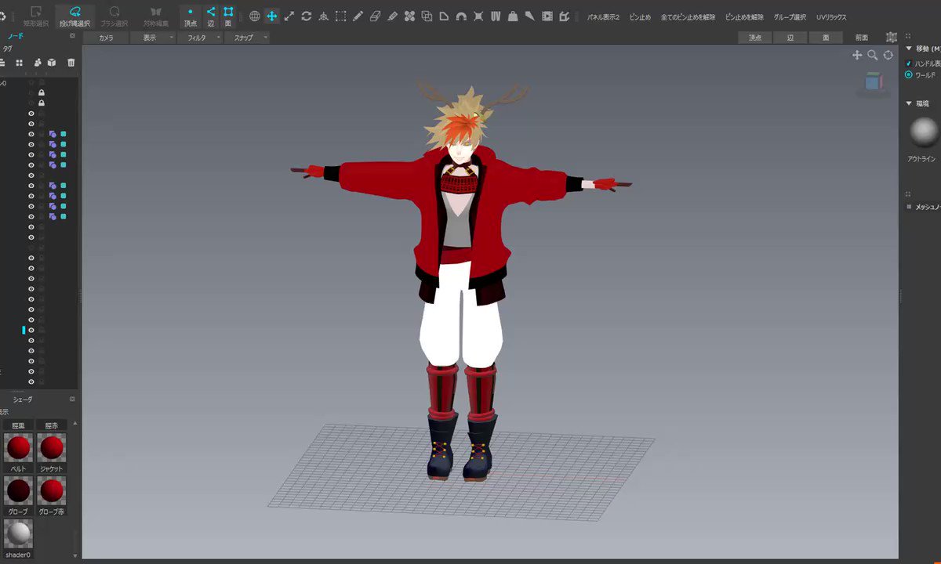Screen dimensions: 941x564
Task: Click the viewport orbit rotate icon
Action: coord(888,55)
